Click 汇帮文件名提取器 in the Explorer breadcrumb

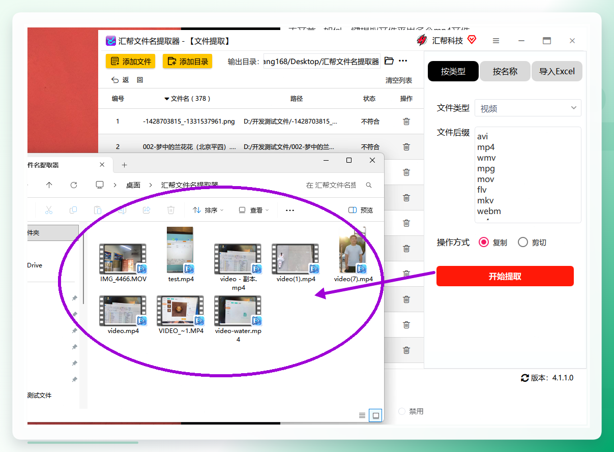190,185
